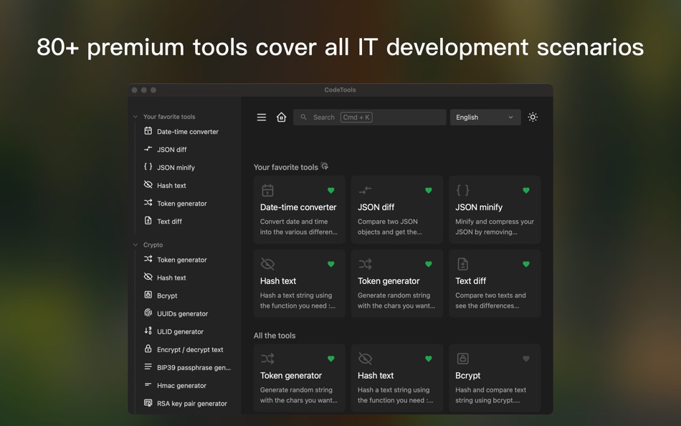Toggle favorite heart on JSON minify card
681x426 pixels.
(x=525, y=191)
